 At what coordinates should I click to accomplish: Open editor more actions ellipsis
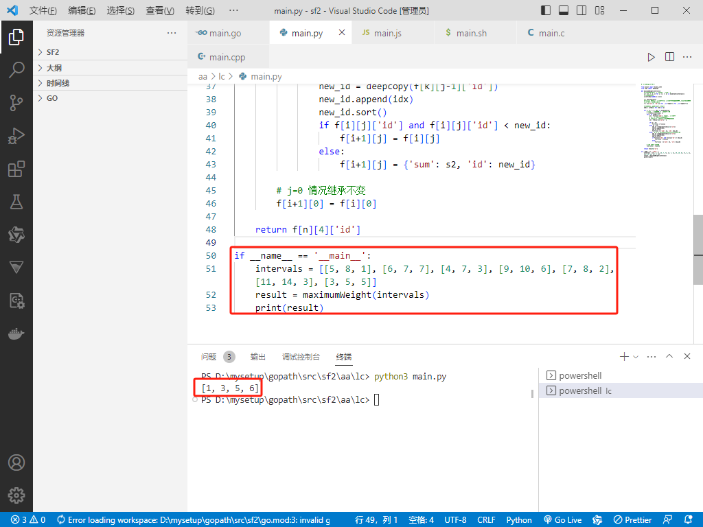(687, 57)
